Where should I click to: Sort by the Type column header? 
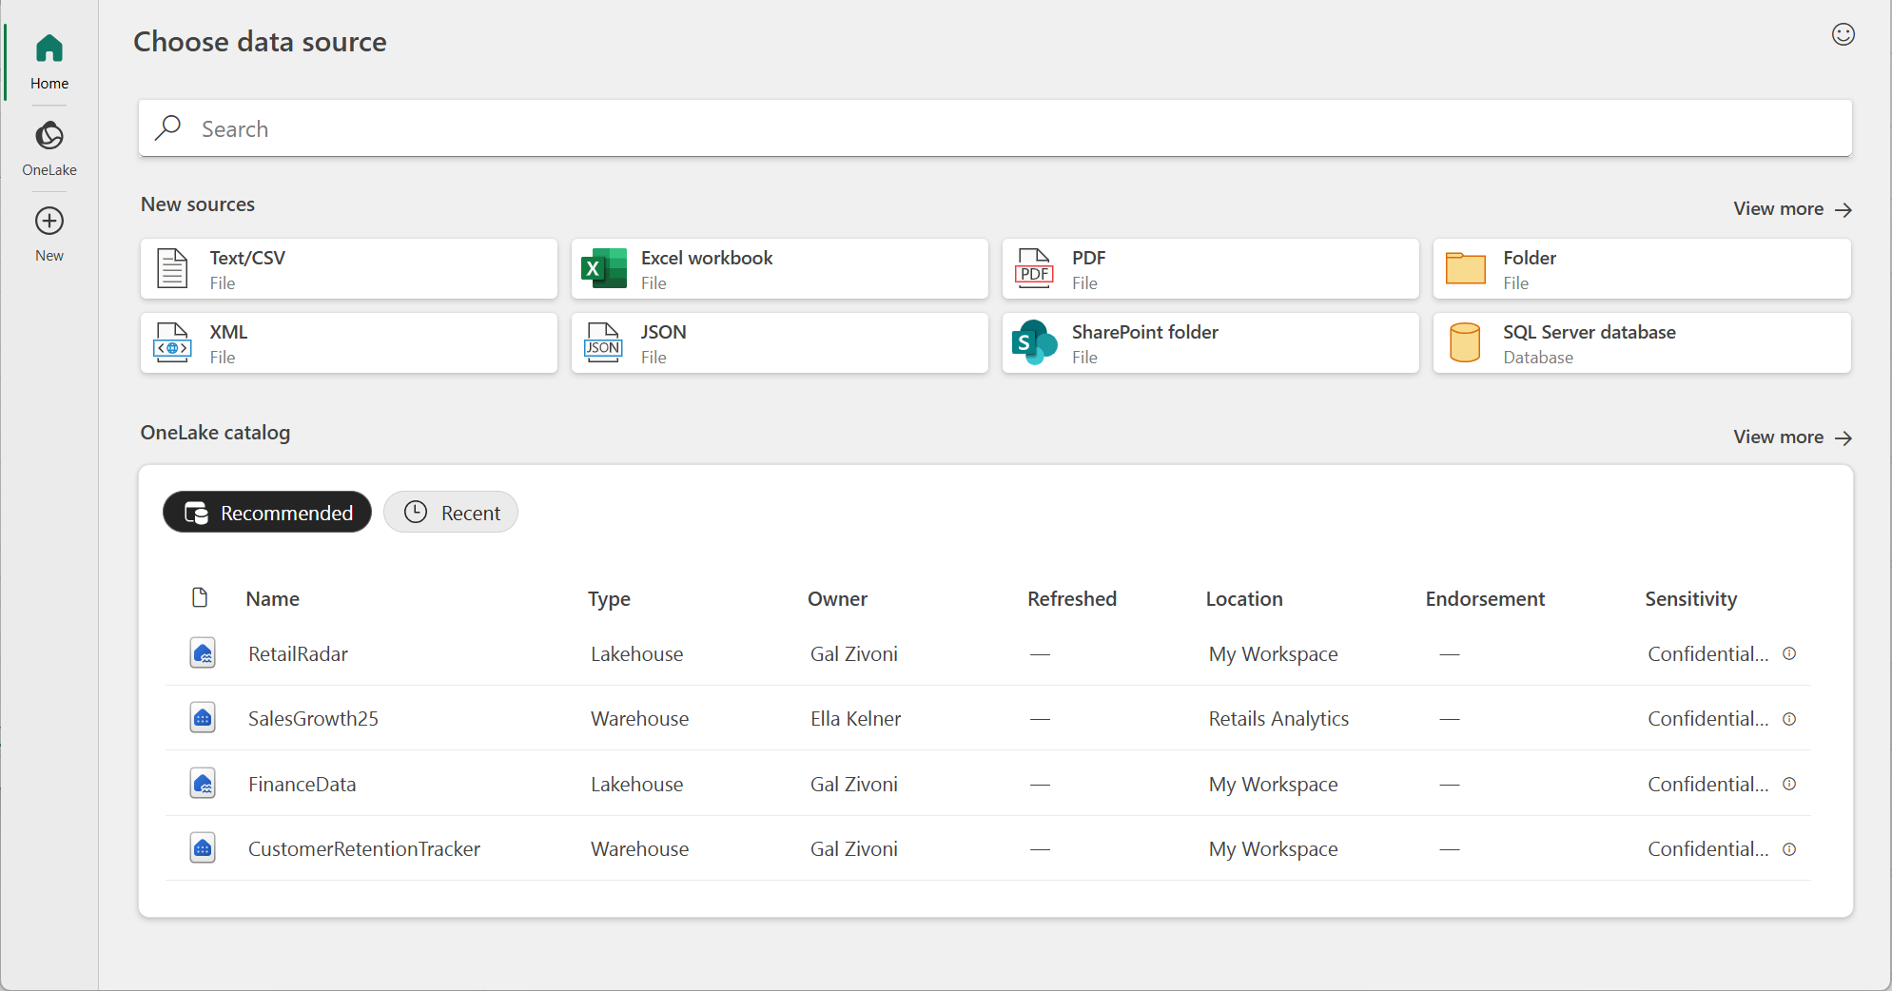point(609,598)
